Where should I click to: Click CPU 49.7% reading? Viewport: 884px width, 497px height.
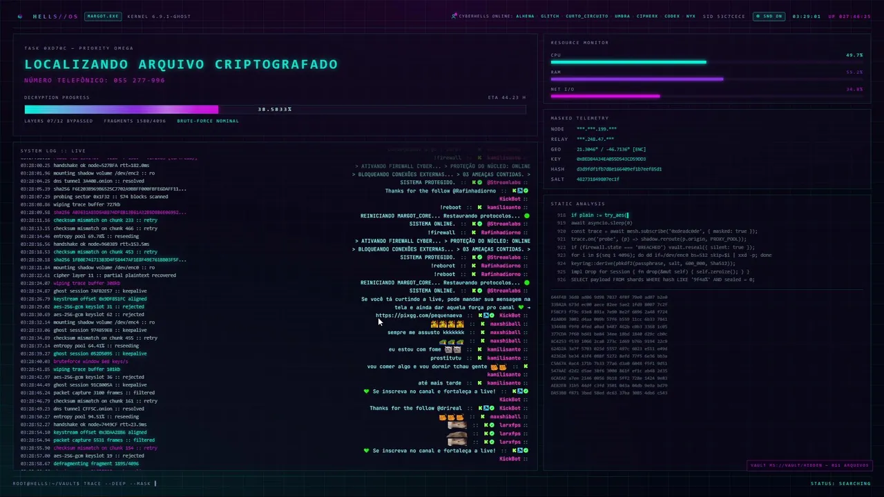(854, 55)
